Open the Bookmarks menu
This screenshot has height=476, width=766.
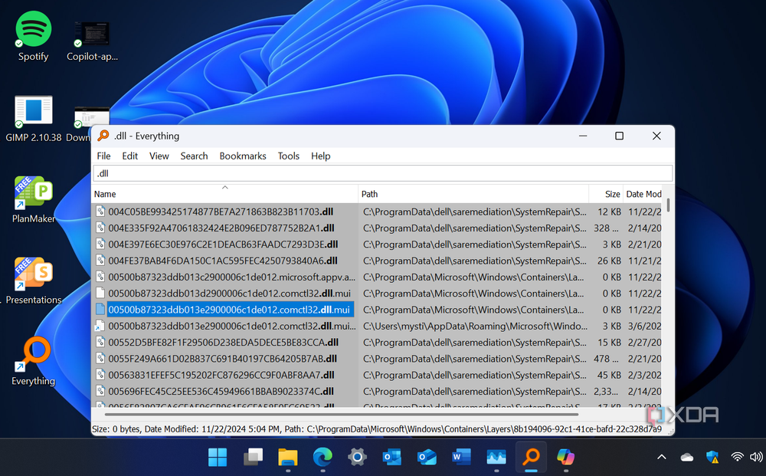pyautogui.click(x=242, y=156)
